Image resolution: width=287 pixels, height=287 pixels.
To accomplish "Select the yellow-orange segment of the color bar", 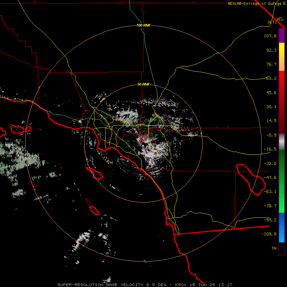I will point(282,57).
